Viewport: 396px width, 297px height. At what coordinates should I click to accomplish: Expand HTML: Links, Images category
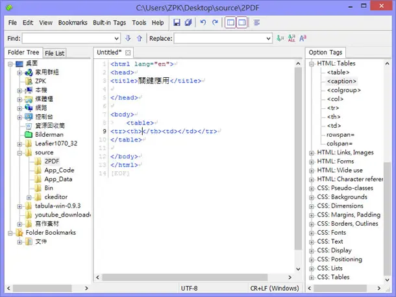312,153
